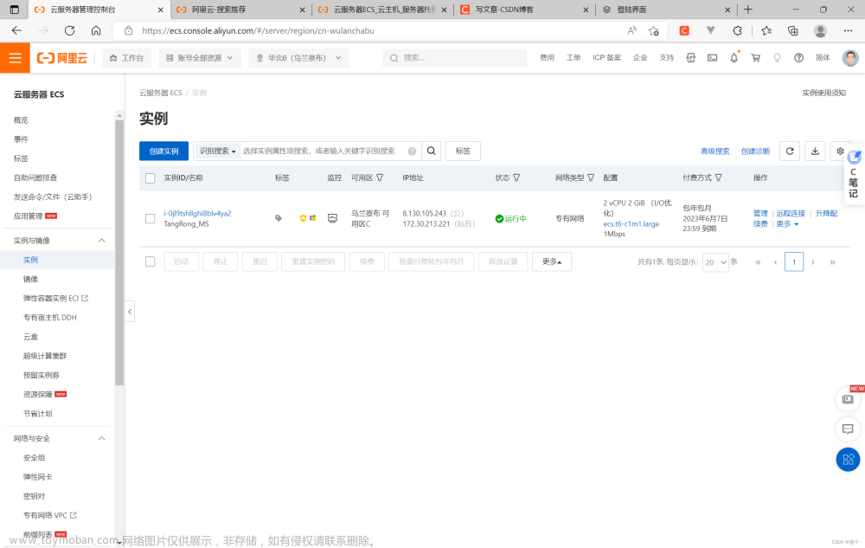
Task: Open the bottom 更多 batch menu
Action: 552,261
